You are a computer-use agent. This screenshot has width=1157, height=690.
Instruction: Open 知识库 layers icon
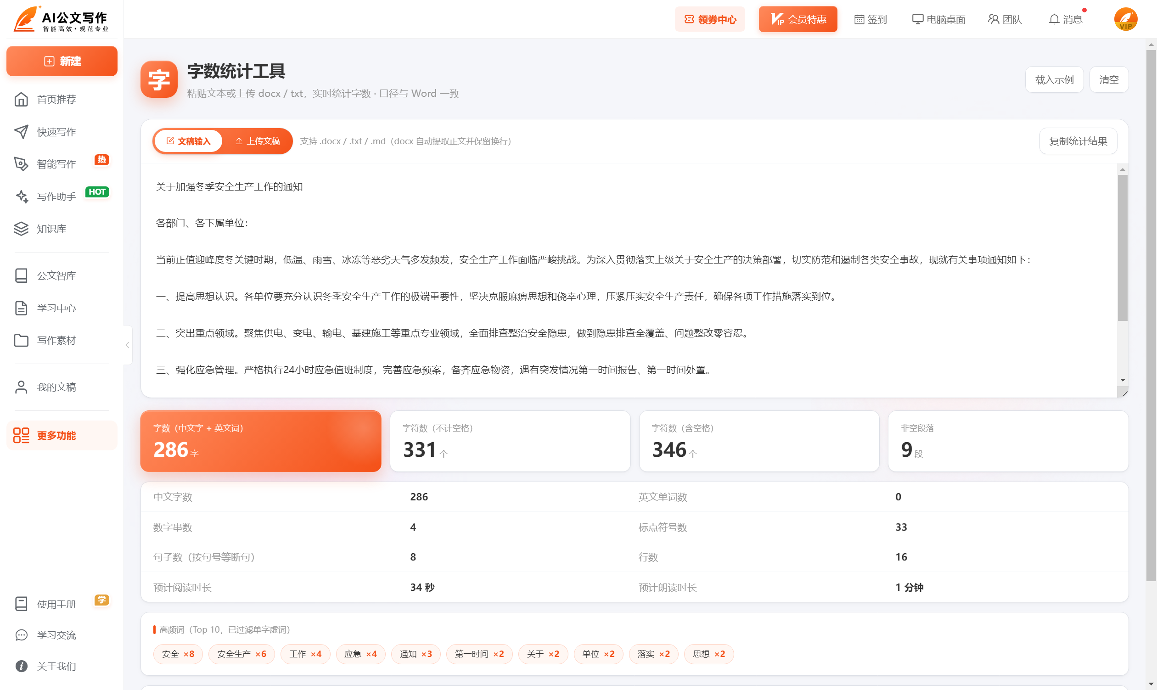tap(22, 229)
